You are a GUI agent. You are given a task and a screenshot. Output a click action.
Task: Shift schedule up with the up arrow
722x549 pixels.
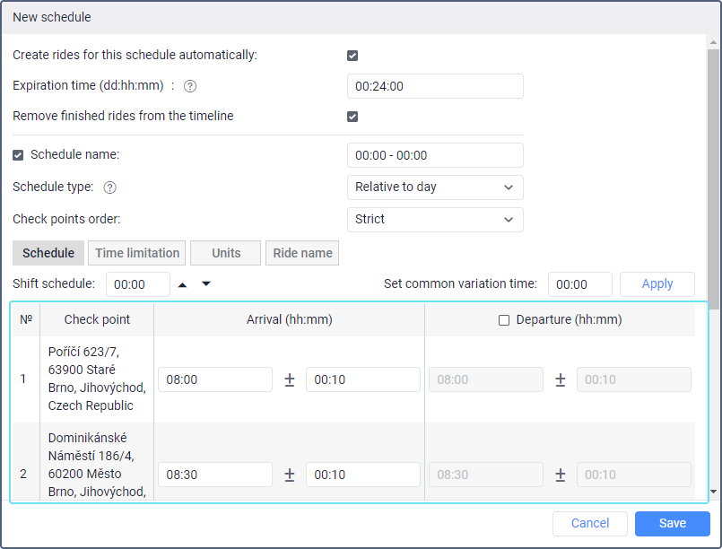tap(183, 284)
